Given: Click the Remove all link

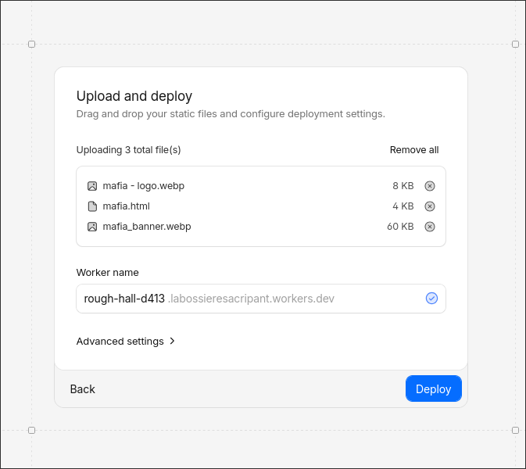Looking at the screenshot, I should [x=414, y=150].
